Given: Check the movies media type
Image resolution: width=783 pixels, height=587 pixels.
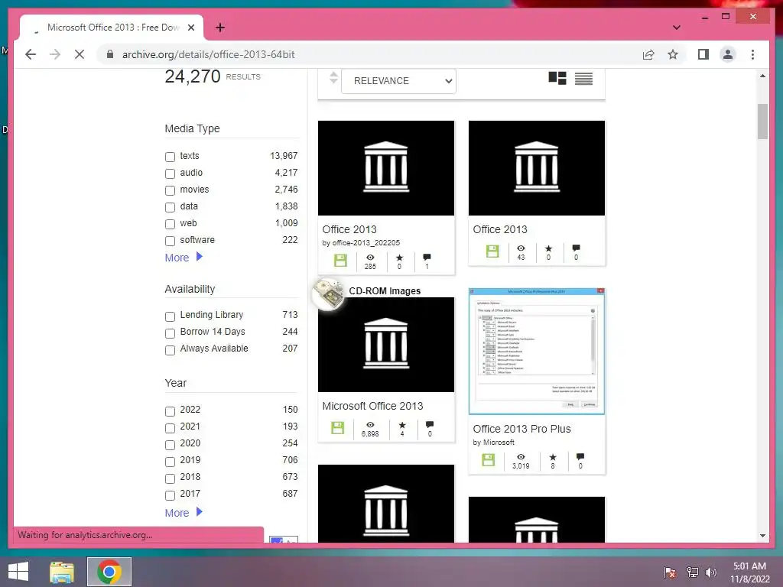Looking at the screenshot, I should (170, 190).
